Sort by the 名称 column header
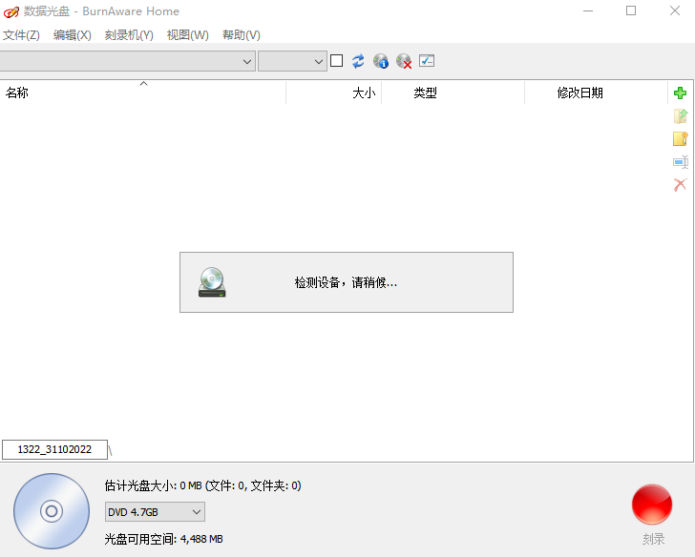 point(17,93)
